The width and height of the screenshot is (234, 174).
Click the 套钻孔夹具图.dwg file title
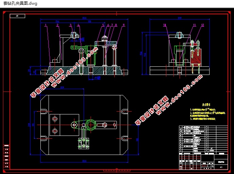(x=20, y=3)
